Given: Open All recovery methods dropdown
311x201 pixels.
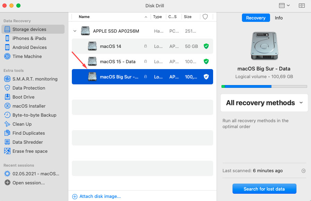Looking at the screenshot, I should (x=264, y=103).
